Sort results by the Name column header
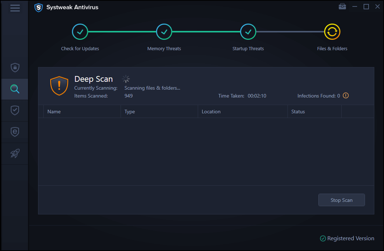Screen dimensions: 384x251 54,112
